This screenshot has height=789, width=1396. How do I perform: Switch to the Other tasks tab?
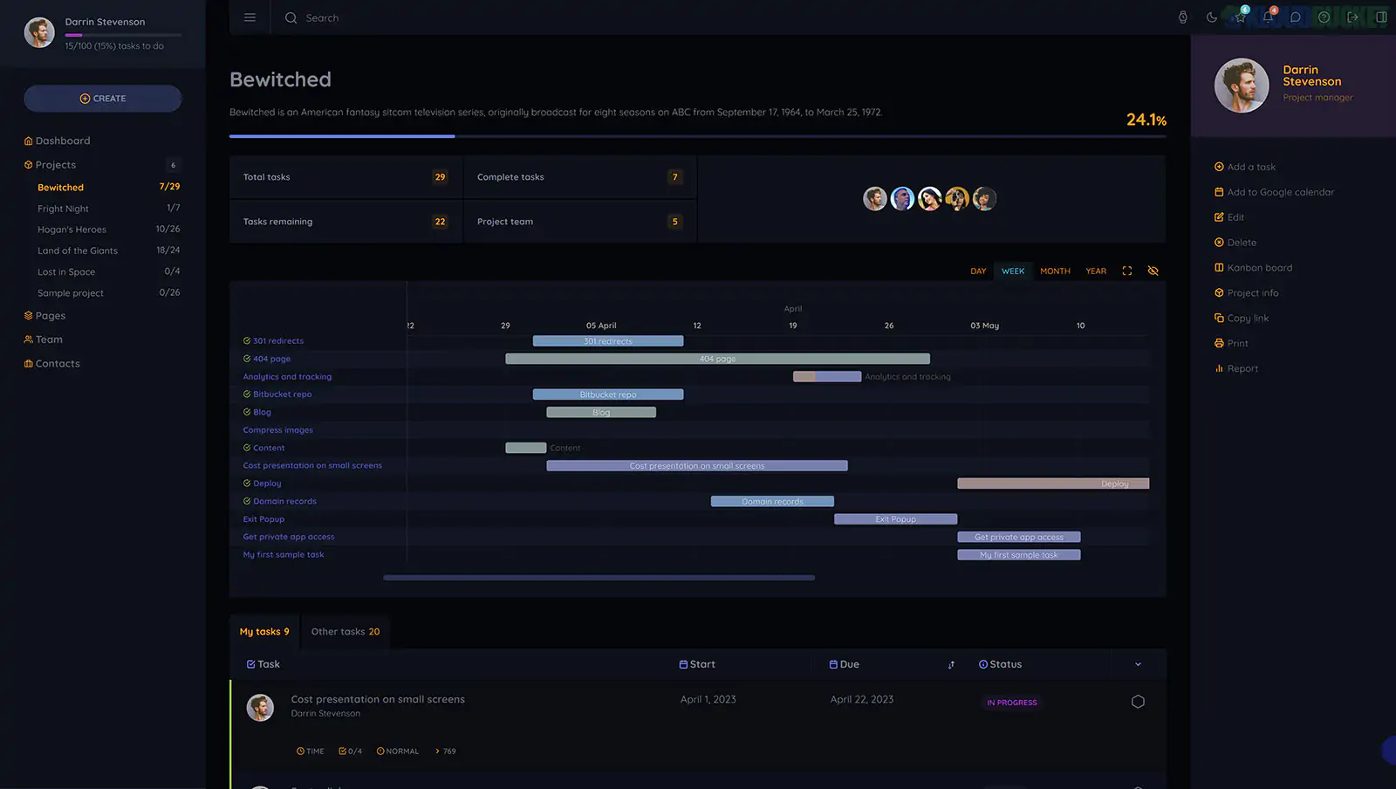345,631
